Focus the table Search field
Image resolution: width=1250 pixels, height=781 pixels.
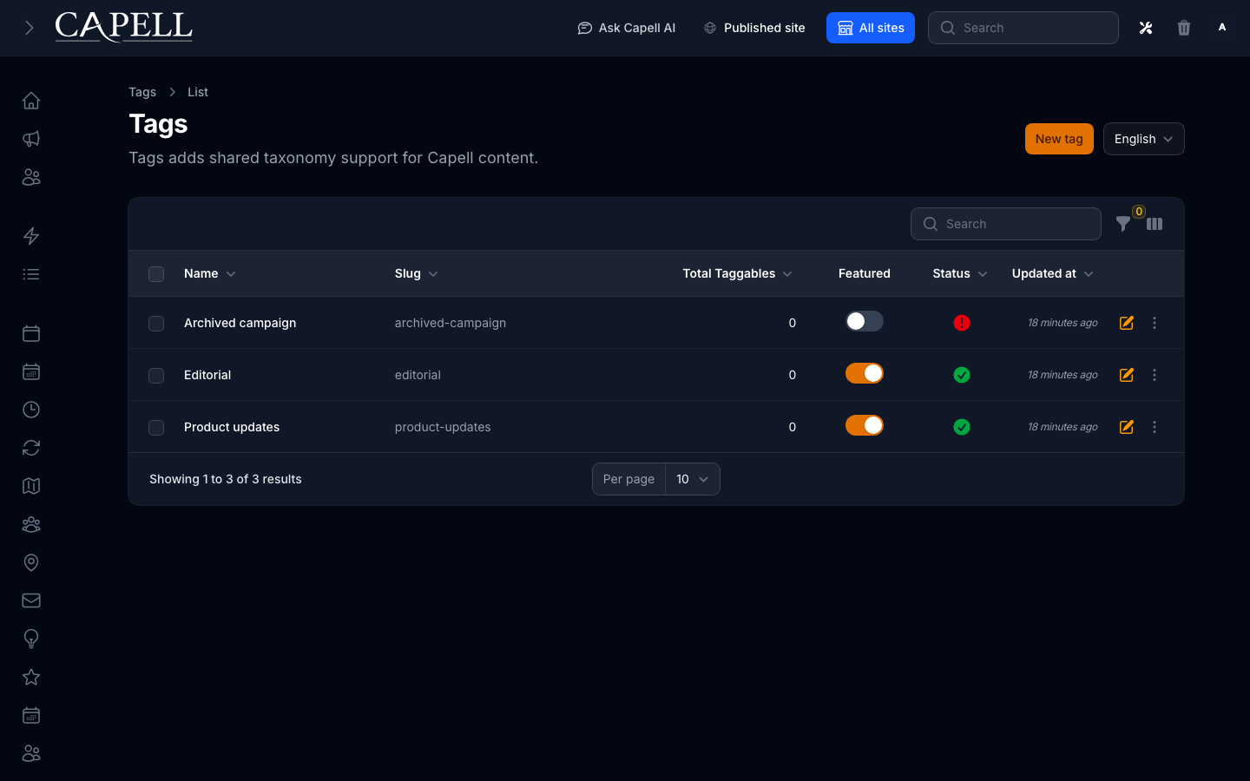[1006, 224]
